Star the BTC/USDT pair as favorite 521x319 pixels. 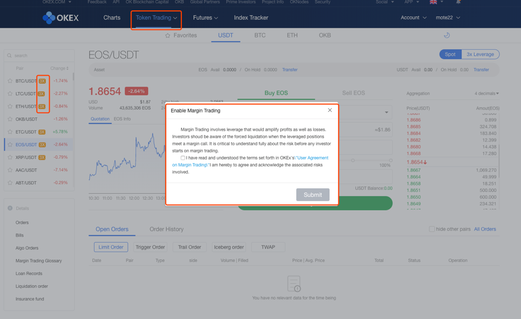[10, 81]
